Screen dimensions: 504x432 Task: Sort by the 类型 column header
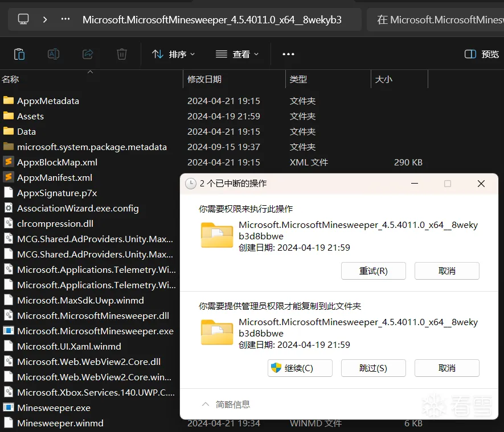(x=298, y=79)
